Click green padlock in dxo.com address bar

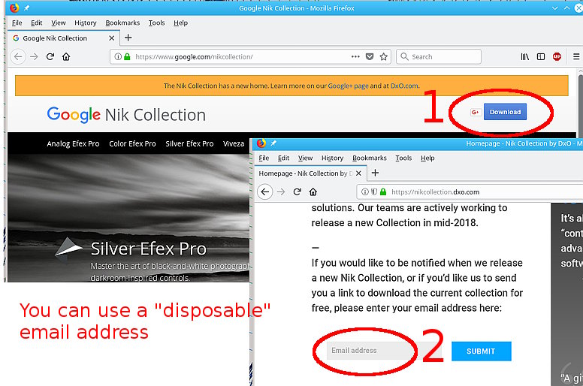(383, 192)
